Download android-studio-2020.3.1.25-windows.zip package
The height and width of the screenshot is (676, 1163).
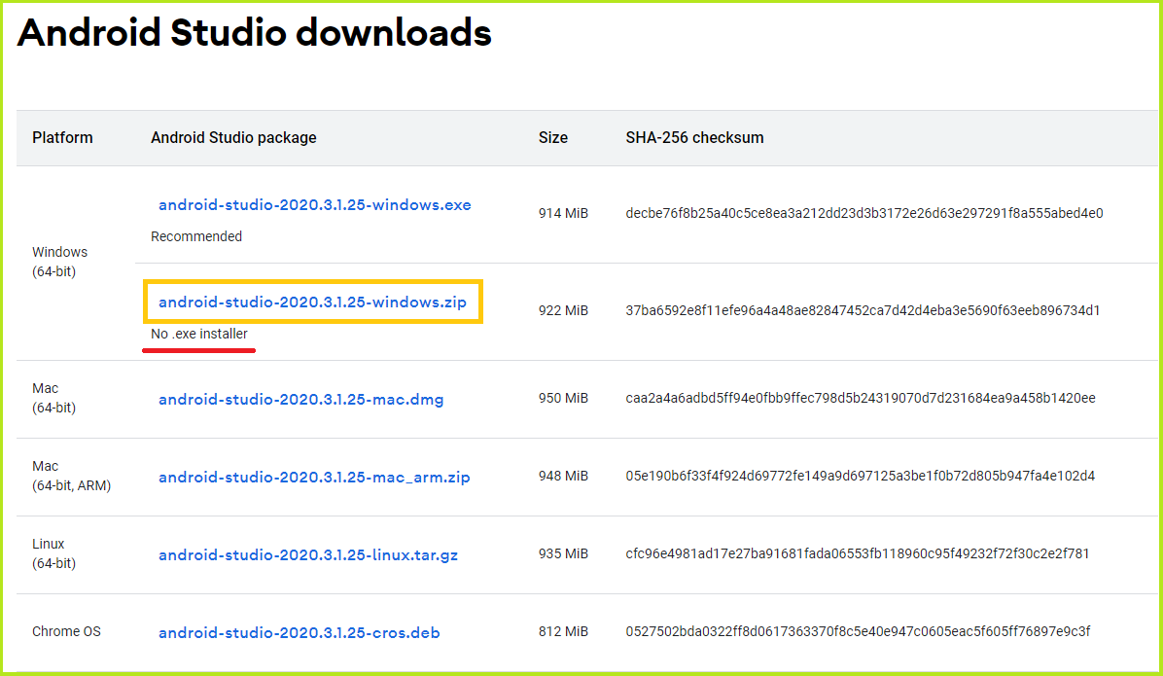[x=312, y=302]
